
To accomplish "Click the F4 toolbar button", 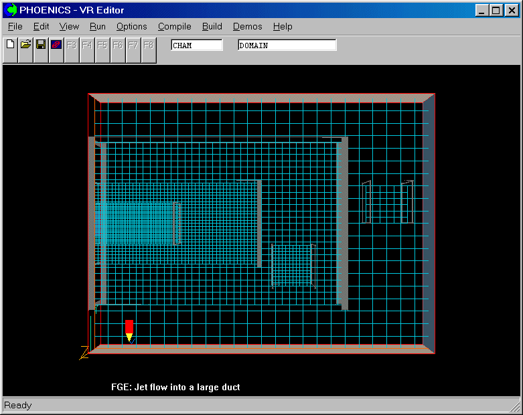I will pos(87,50).
